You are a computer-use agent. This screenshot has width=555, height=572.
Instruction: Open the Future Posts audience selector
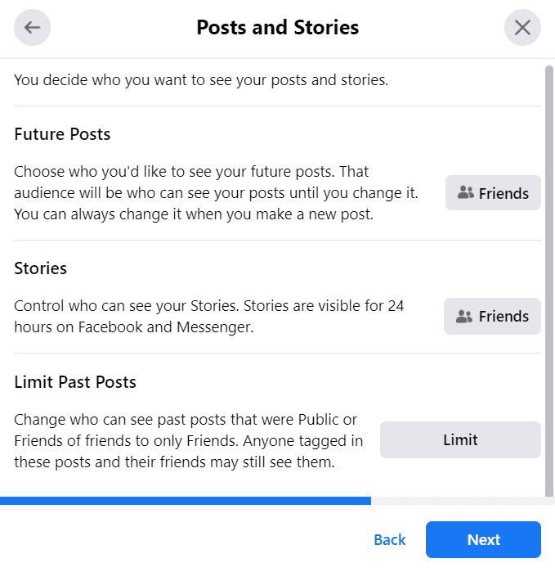[x=493, y=192]
